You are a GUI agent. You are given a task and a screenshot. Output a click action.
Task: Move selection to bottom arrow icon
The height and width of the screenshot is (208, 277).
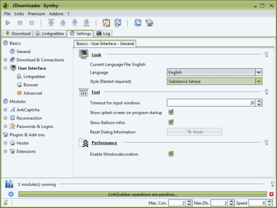87,23
